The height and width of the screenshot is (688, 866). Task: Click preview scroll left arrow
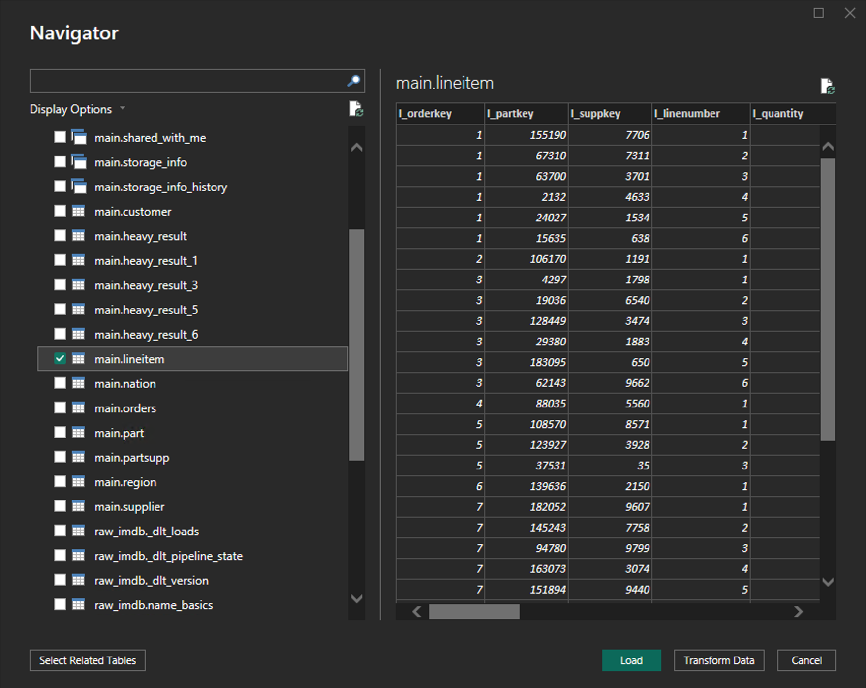(417, 612)
